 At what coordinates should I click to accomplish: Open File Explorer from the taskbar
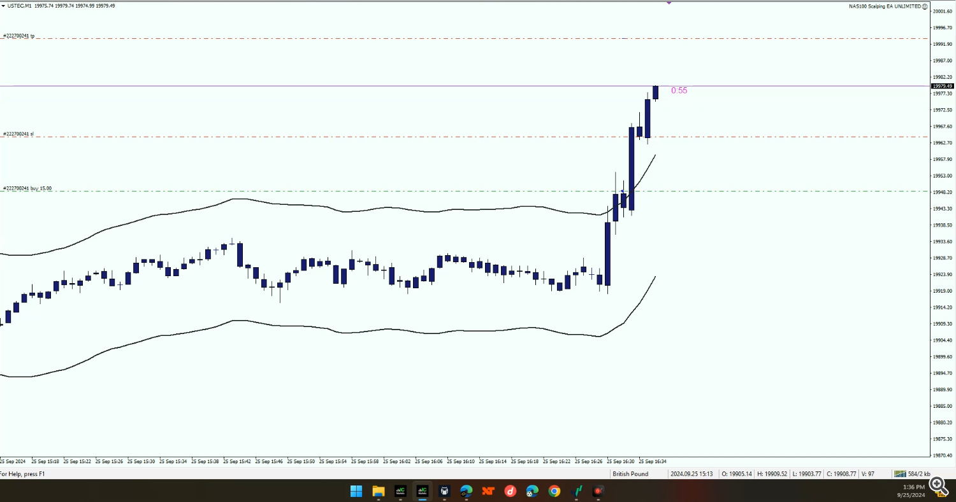(379, 491)
